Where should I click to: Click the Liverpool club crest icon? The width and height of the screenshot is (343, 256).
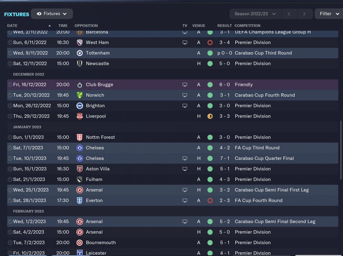point(80,116)
